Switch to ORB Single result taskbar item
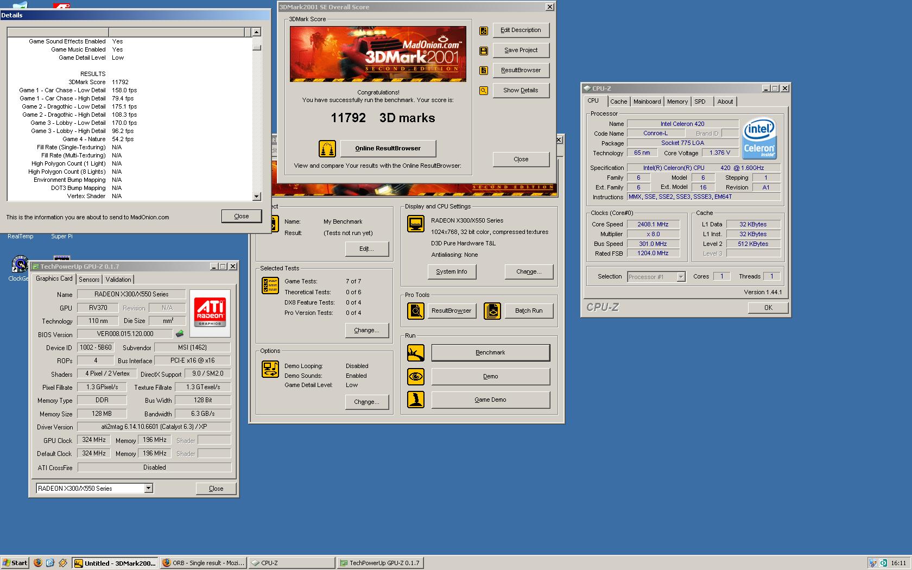The image size is (912, 570). pos(204,563)
